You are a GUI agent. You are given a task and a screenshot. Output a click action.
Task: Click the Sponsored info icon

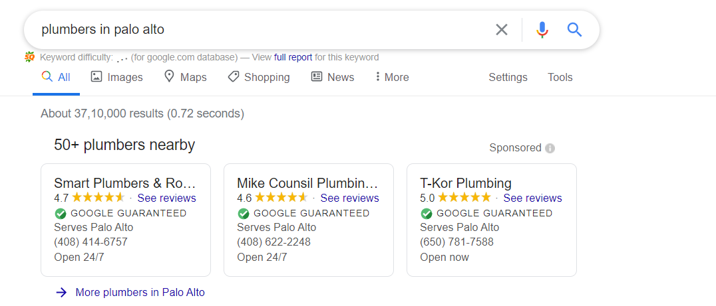pyautogui.click(x=550, y=148)
